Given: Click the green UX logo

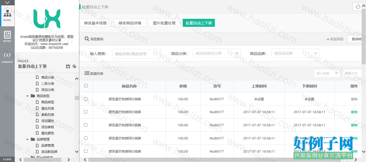Looking at the screenshot, I should coord(47,19).
